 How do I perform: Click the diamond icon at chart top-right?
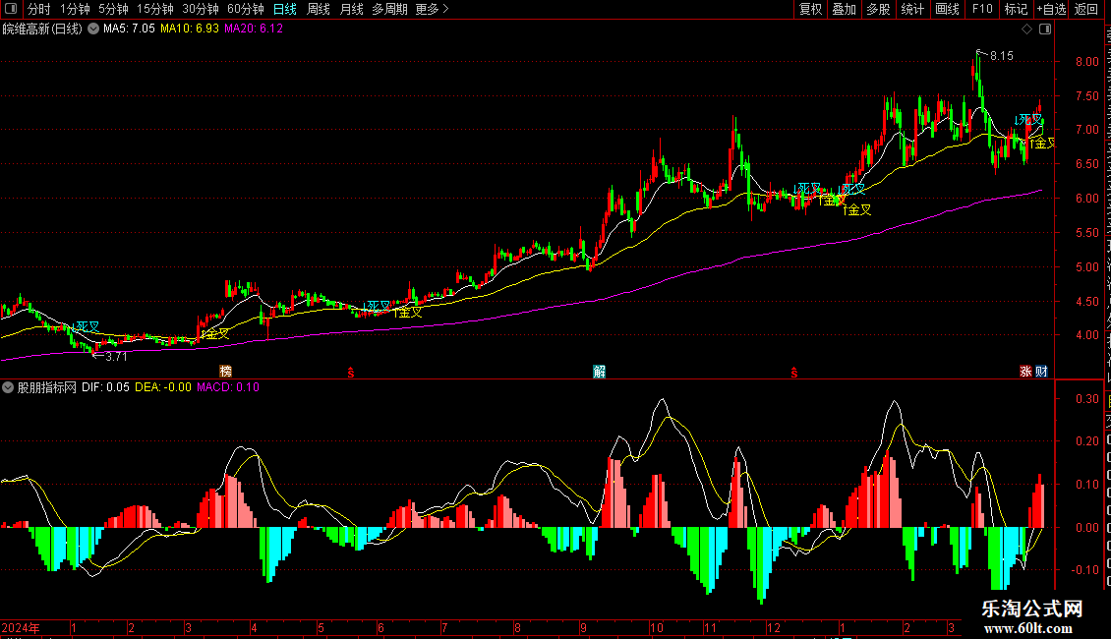click(x=1026, y=29)
